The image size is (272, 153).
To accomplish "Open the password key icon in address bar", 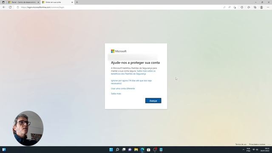I will (224, 7).
